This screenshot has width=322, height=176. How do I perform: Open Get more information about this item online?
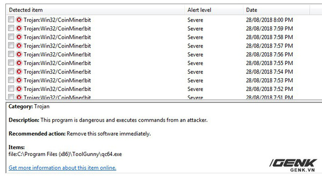(x=62, y=168)
